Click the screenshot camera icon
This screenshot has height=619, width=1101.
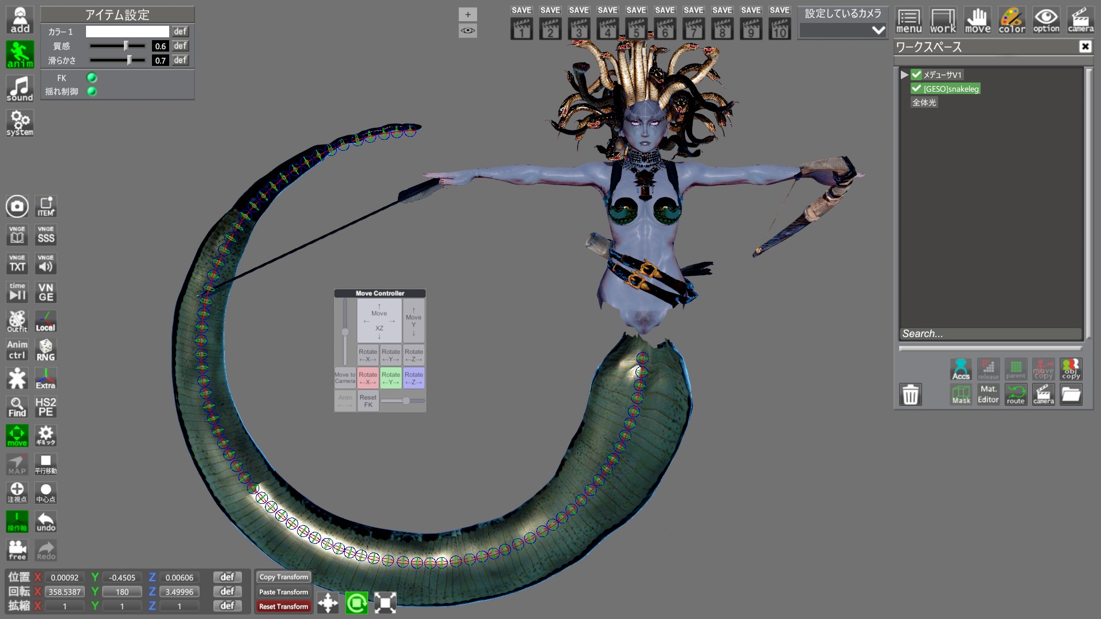pyautogui.click(x=17, y=206)
